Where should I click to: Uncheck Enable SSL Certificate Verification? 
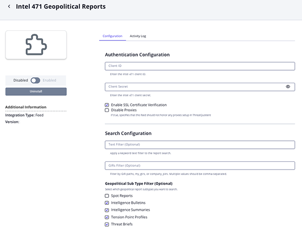107,105
